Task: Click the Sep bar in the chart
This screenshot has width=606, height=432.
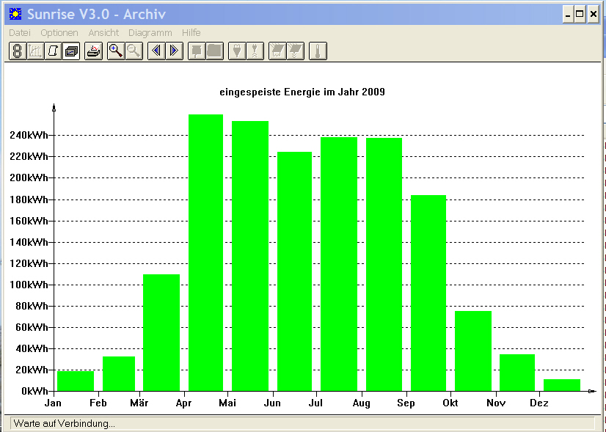Action: click(x=428, y=293)
